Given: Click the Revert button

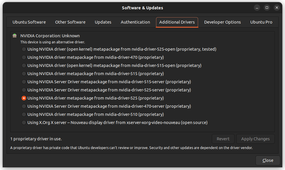Looking at the screenshot, I should [223, 139].
